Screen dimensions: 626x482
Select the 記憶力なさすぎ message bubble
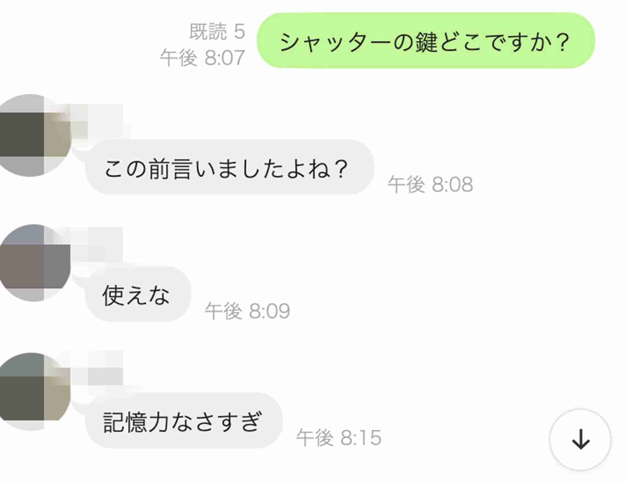(184, 420)
